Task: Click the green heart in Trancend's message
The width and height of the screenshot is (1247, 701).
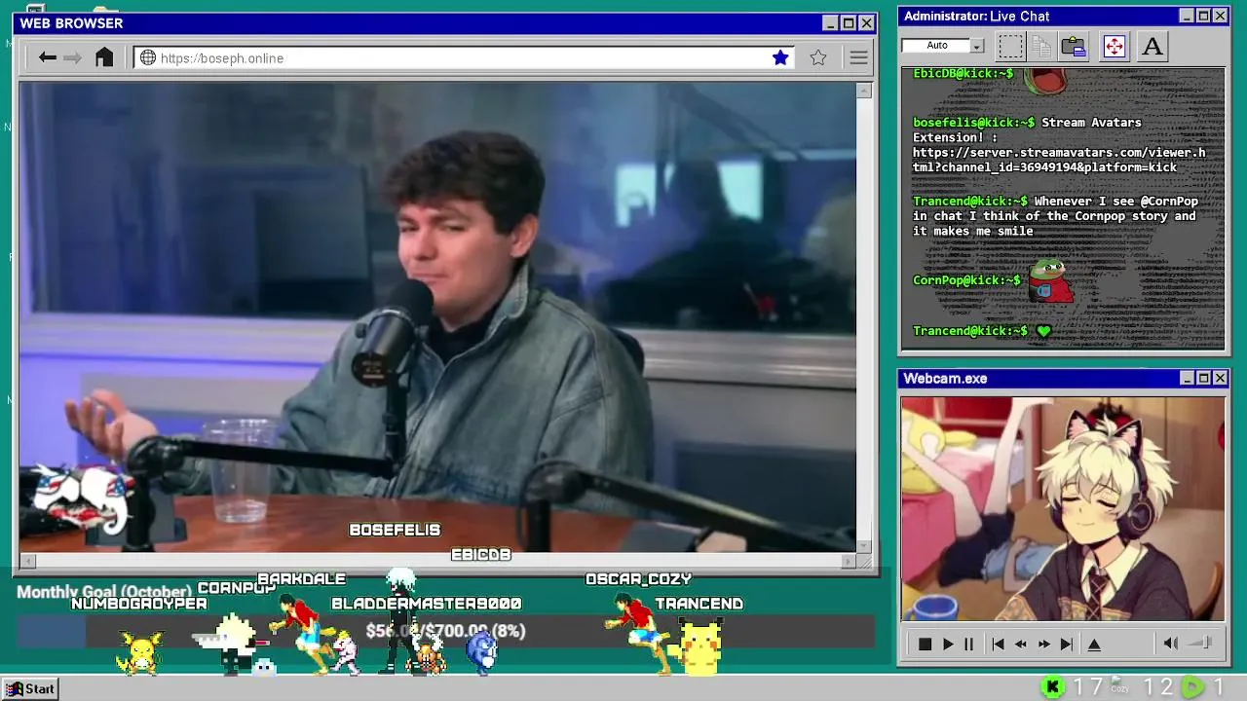Action: coord(1044,331)
